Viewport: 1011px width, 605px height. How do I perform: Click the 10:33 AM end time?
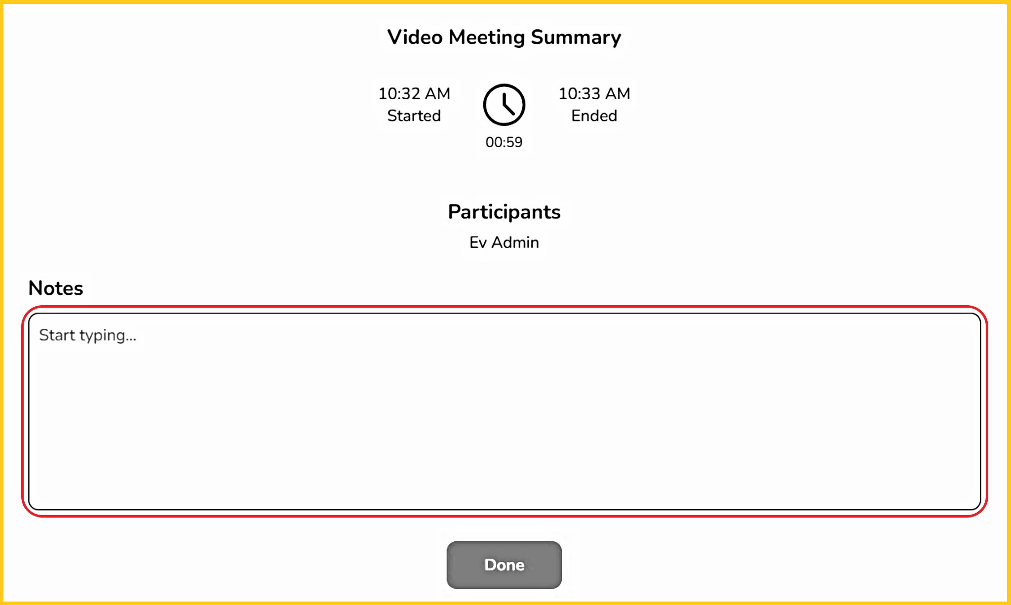click(594, 93)
